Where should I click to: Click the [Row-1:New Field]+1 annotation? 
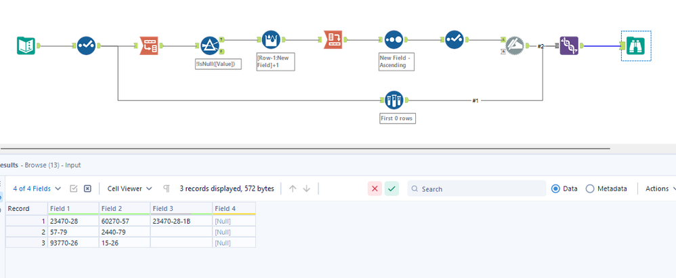(x=276, y=62)
